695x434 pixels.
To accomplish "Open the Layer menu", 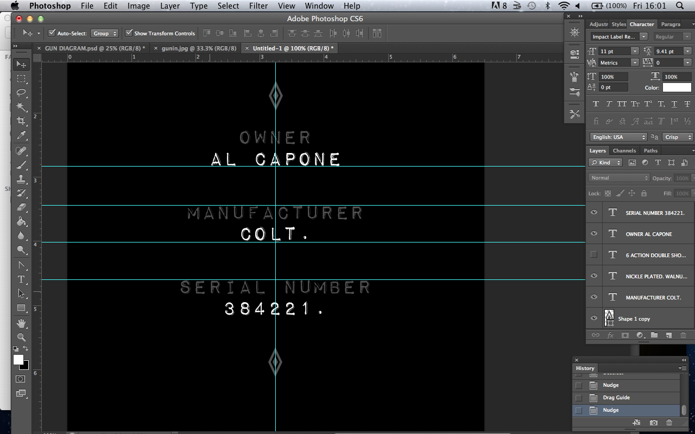I will [x=170, y=6].
